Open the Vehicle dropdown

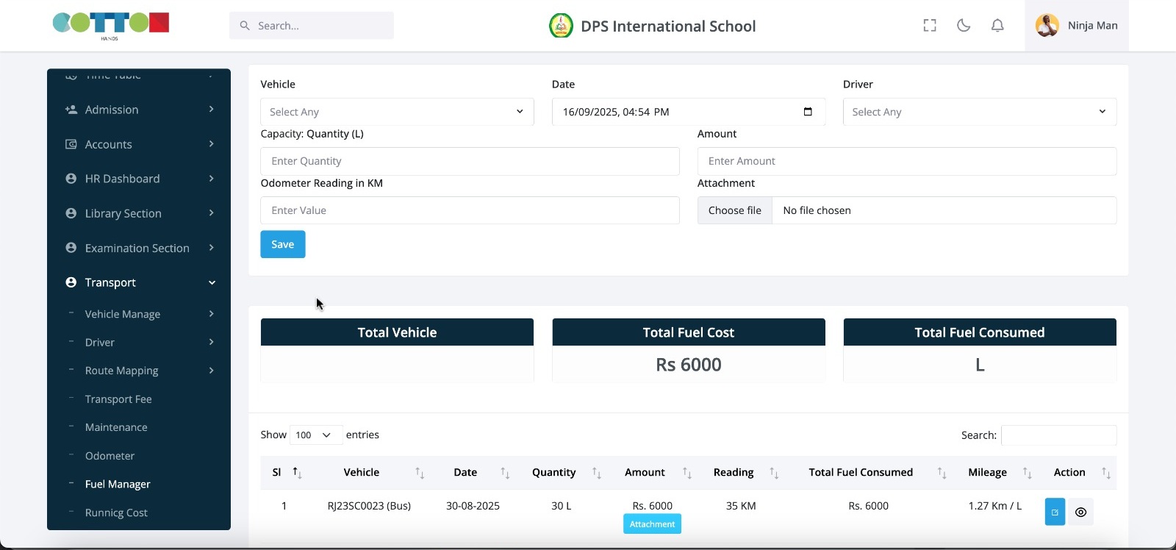coord(397,112)
